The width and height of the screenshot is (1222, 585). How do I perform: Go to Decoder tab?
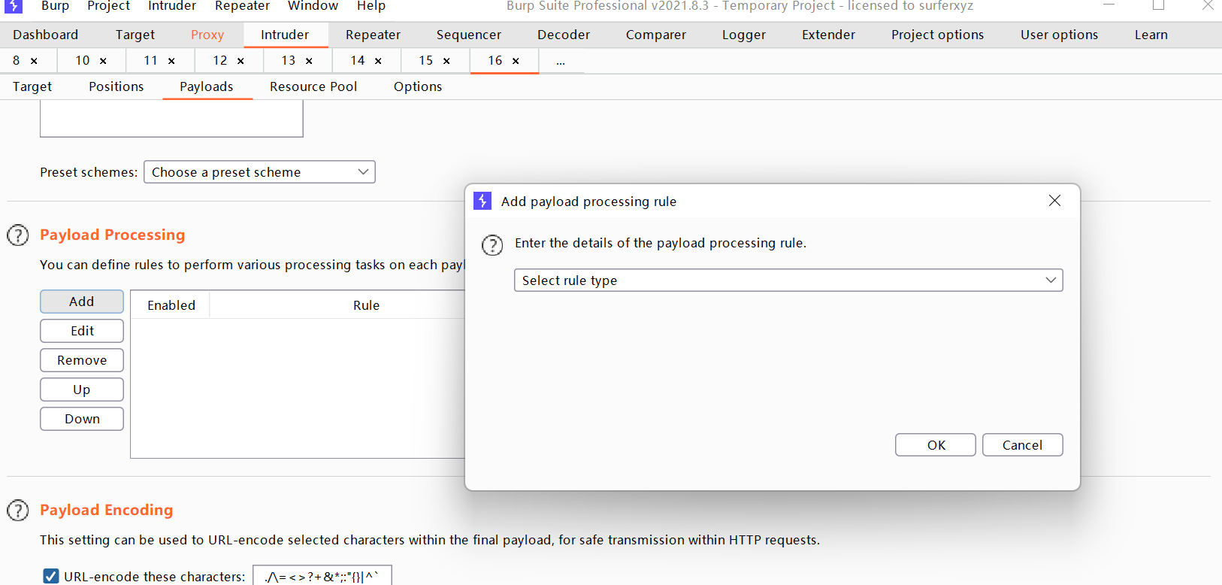(564, 35)
